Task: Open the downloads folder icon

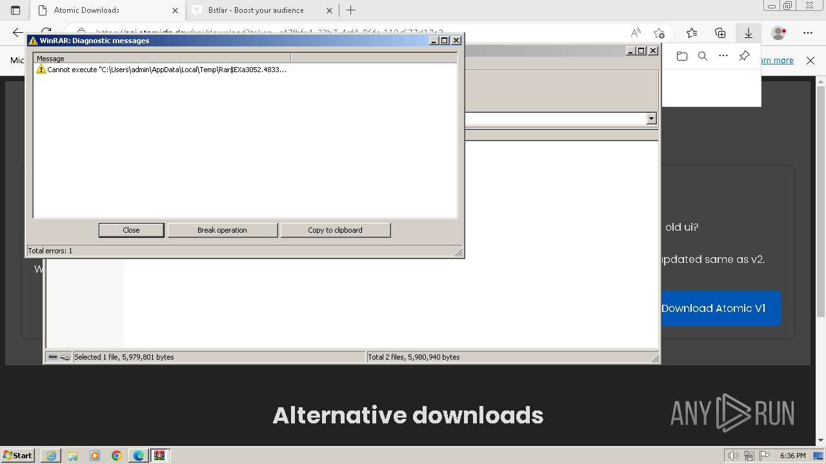Action: click(x=682, y=56)
